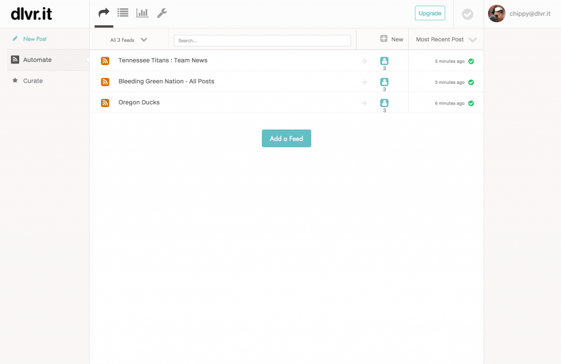Select Curate in the sidebar

(x=33, y=81)
